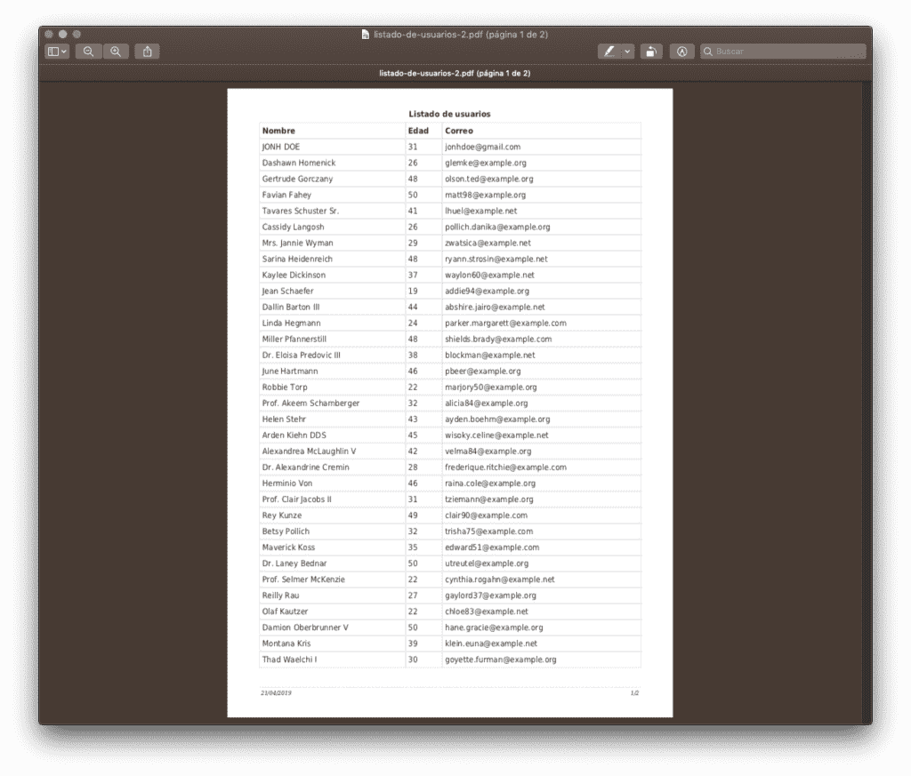Click the Correo column header

coord(459,131)
